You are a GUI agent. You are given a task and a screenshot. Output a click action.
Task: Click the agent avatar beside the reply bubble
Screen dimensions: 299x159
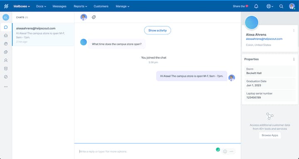tap(232, 78)
